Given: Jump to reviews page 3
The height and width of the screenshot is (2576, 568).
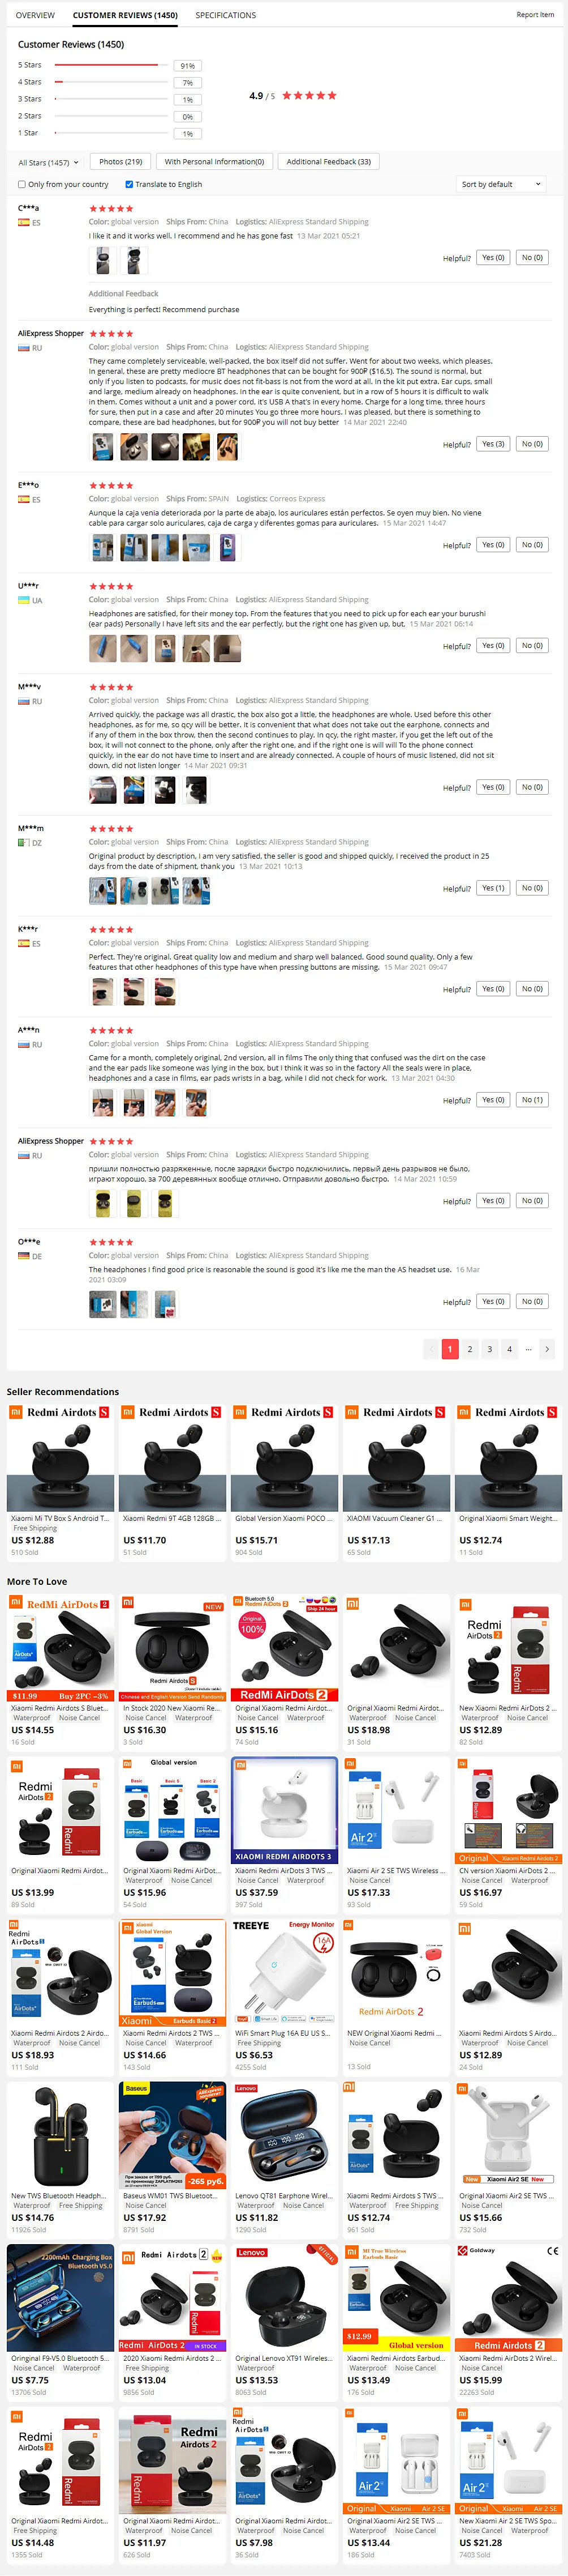Looking at the screenshot, I should tap(489, 1349).
